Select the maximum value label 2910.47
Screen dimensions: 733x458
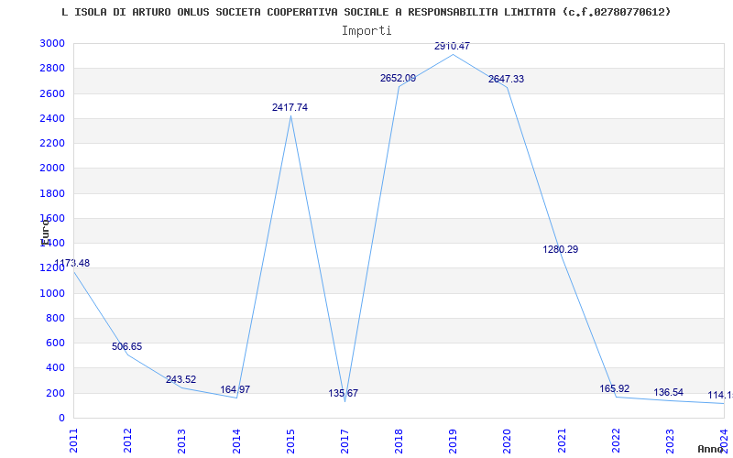point(452,46)
